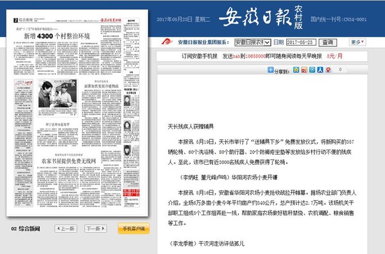Viewport: 385px width, 254px height.
Task: Share via the Tencent Weibo icon
Action: coord(312,70)
